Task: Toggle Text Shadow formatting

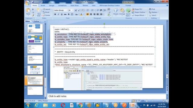Action: (x=69, y=14)
